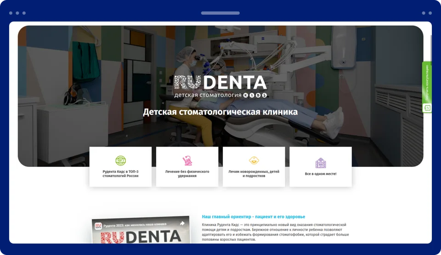
Task: Click heading 'Наш главный ориентир - пациент и его здоровье'
Action: [x=254, y=216]
